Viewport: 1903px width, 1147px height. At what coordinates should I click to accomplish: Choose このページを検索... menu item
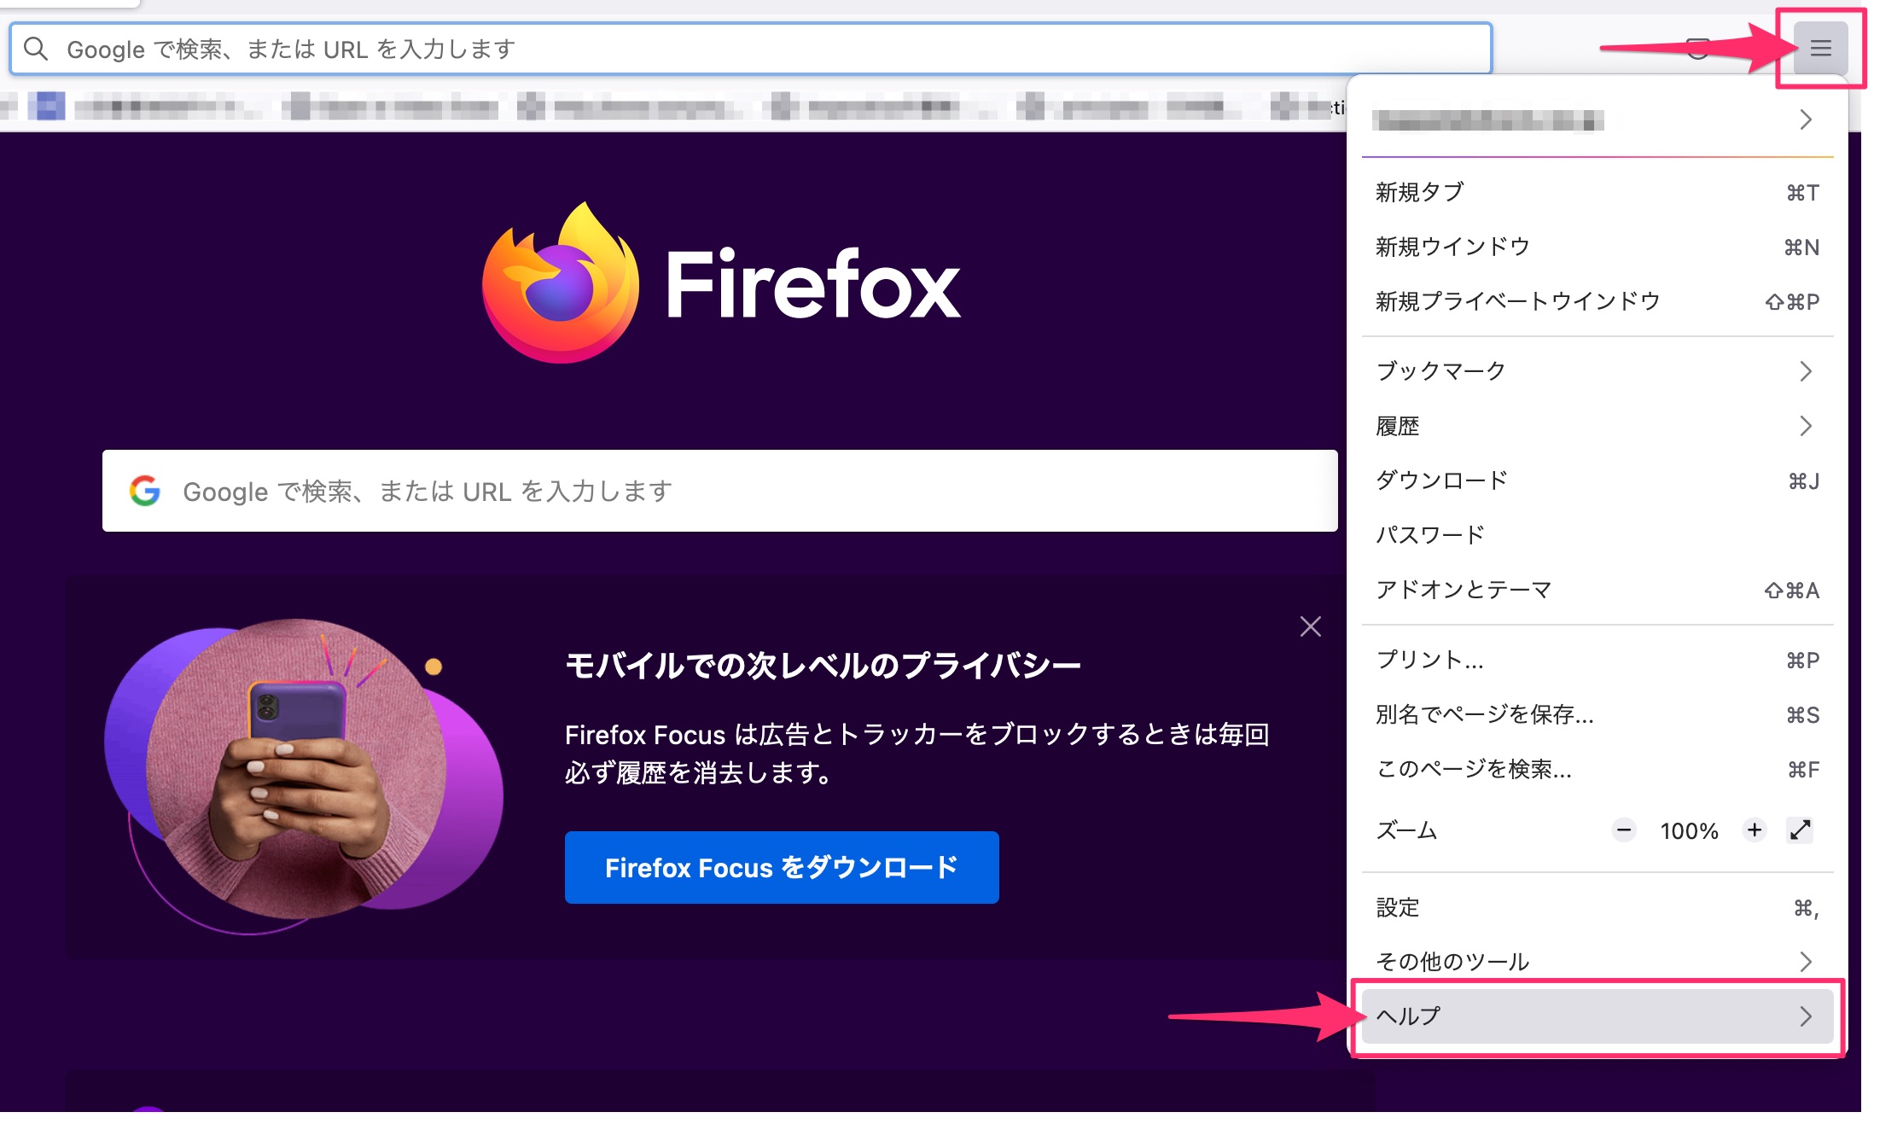[x=1597, y=769]
